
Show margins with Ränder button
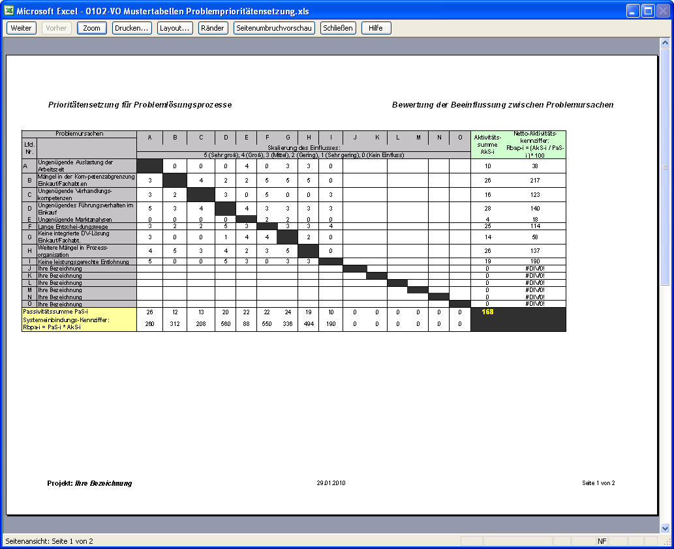coord(213,28)
